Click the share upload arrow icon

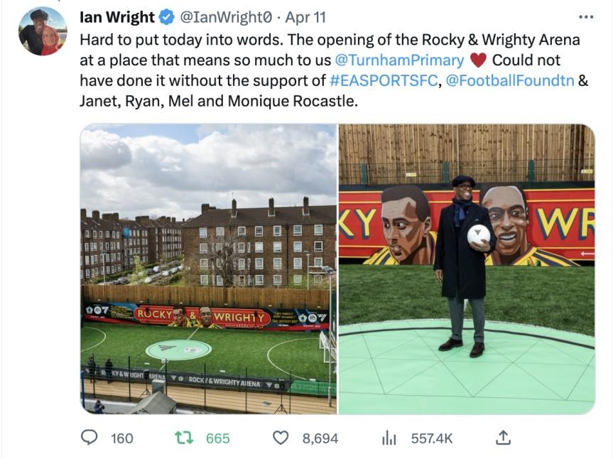click(x=503, y=438)
